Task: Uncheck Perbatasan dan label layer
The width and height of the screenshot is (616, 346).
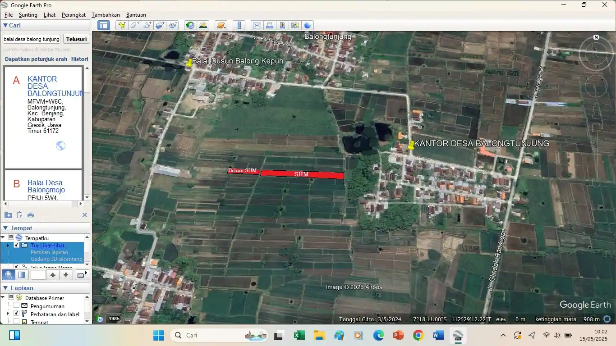Action: click(17, 314)
